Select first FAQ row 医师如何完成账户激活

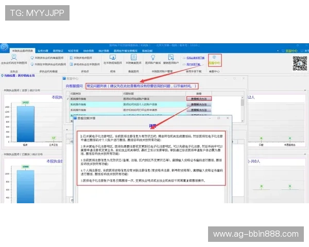127,99
